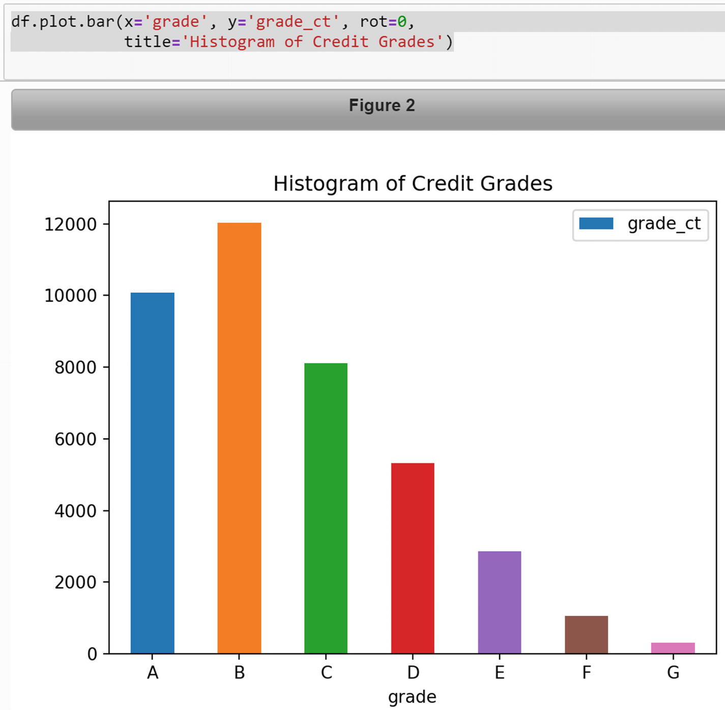
Task: Click the y-axis tick label 6000
Action: click(x=76, y=439)
